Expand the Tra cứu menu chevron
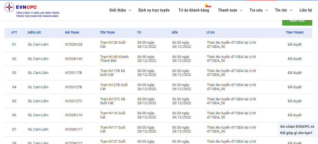318x144 pixels. pyautogui.click(x=266, y=10)
